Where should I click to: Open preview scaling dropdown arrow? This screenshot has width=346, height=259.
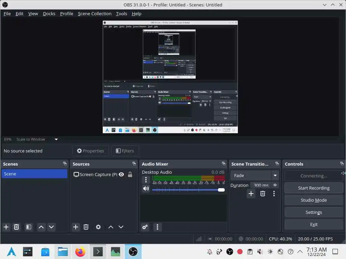click(56, 139)
